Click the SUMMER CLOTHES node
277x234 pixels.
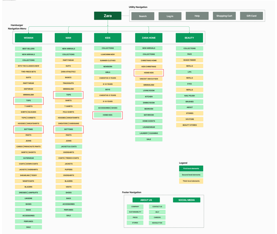point(108,60)
